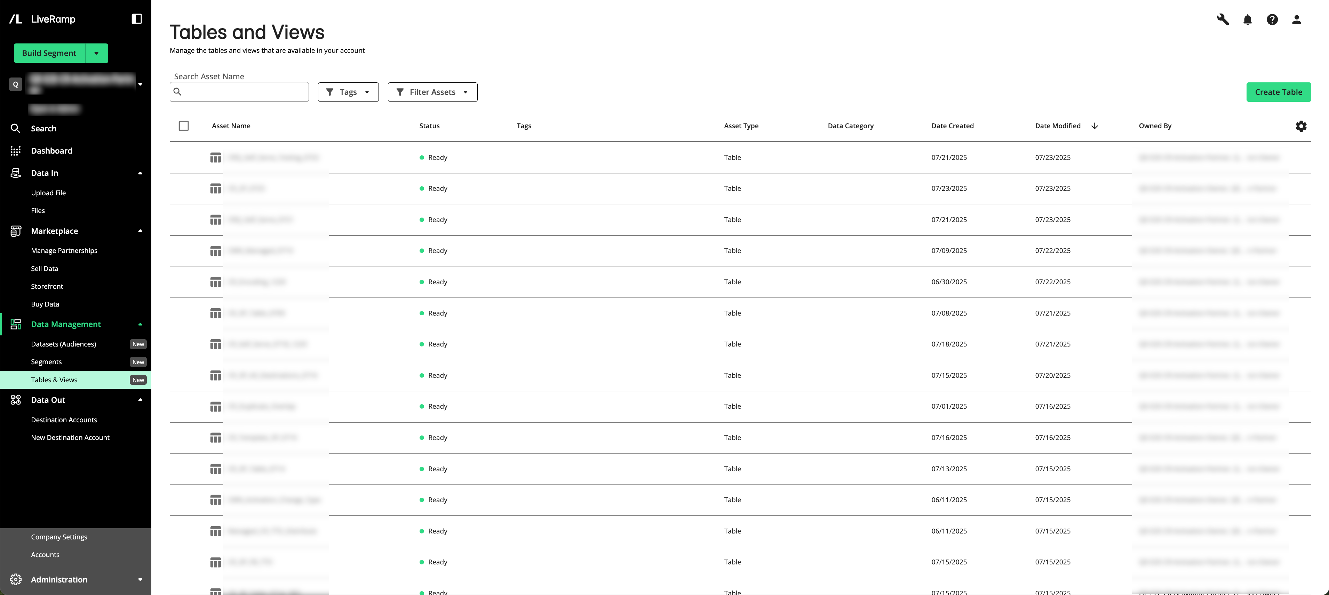Open Datasets (Audiences)

(63, 344)
